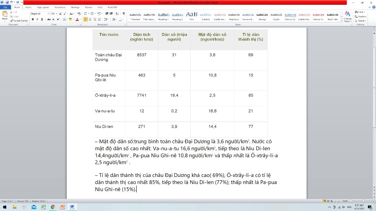This screenshot has width=376, height=211.
Task: Increase paragraph indent
Action: coord(111,14)
